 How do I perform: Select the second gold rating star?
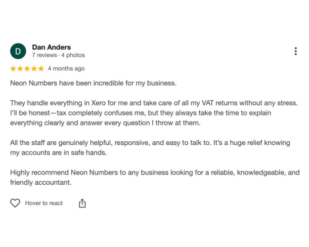click(20, 69)
